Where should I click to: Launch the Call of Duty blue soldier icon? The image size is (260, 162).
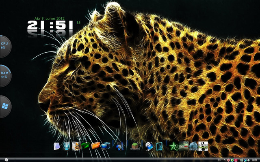pos(193,146)
